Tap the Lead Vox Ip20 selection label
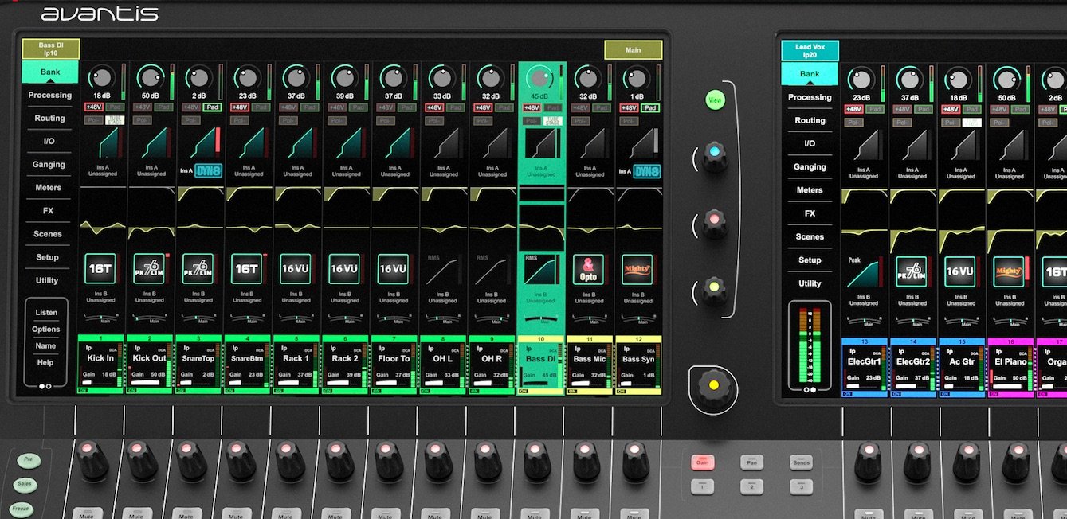The image size is (1067, 519). click(x=810, y=51)
